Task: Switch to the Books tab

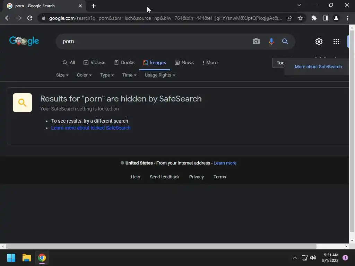Action: coord(124,63)
